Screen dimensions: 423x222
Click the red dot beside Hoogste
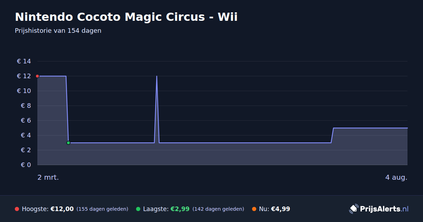point(17,209)
